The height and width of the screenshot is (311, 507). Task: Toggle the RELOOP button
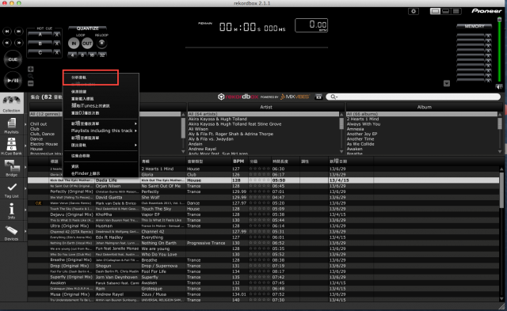pos(101,43)
